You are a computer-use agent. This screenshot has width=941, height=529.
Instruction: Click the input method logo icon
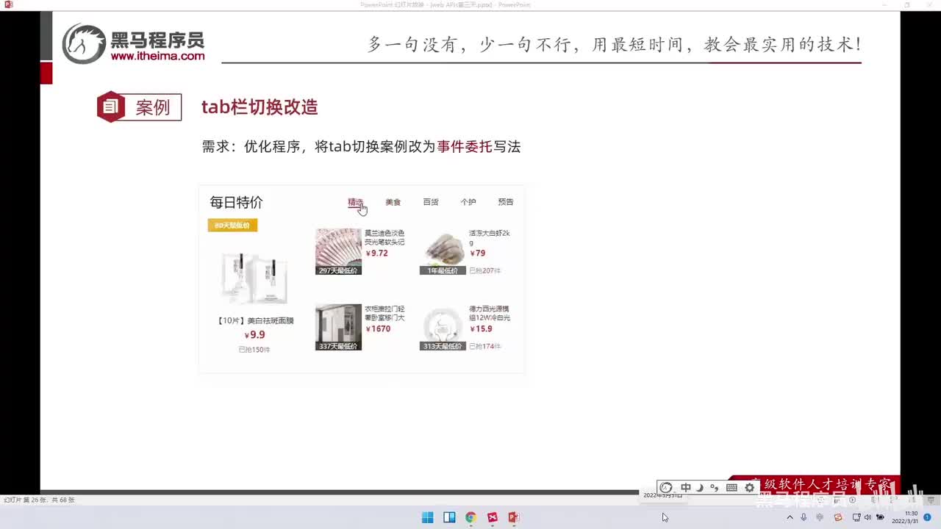pyautogui.click(x=666, y=487)
